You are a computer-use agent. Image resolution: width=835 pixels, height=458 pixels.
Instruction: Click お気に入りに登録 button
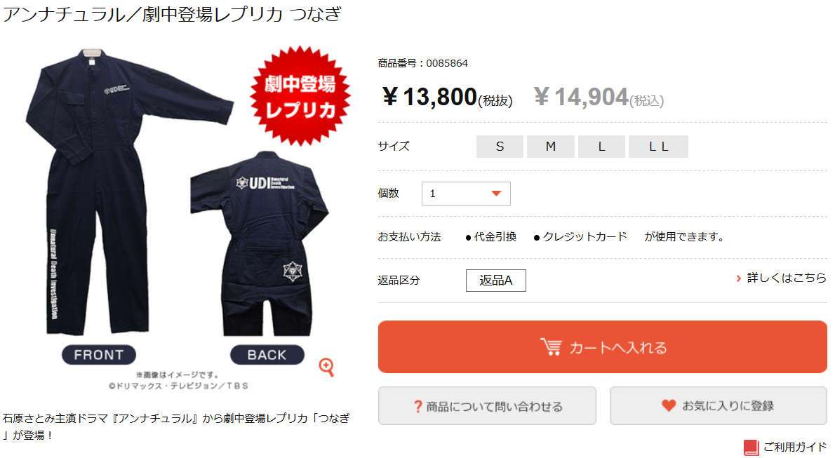(718, 406)
